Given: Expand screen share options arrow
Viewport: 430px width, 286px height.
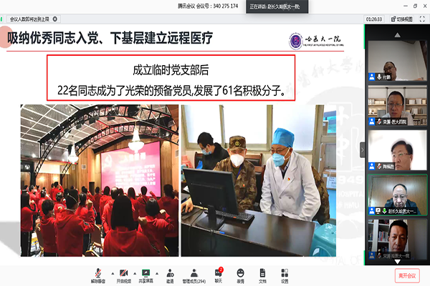Looking at the screenshot, I should point(156,272).
